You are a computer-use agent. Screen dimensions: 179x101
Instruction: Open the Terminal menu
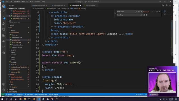click(37, 2)
